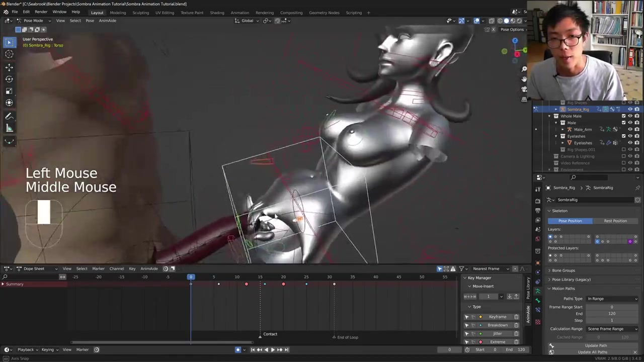Click the Update Path button

596,345
